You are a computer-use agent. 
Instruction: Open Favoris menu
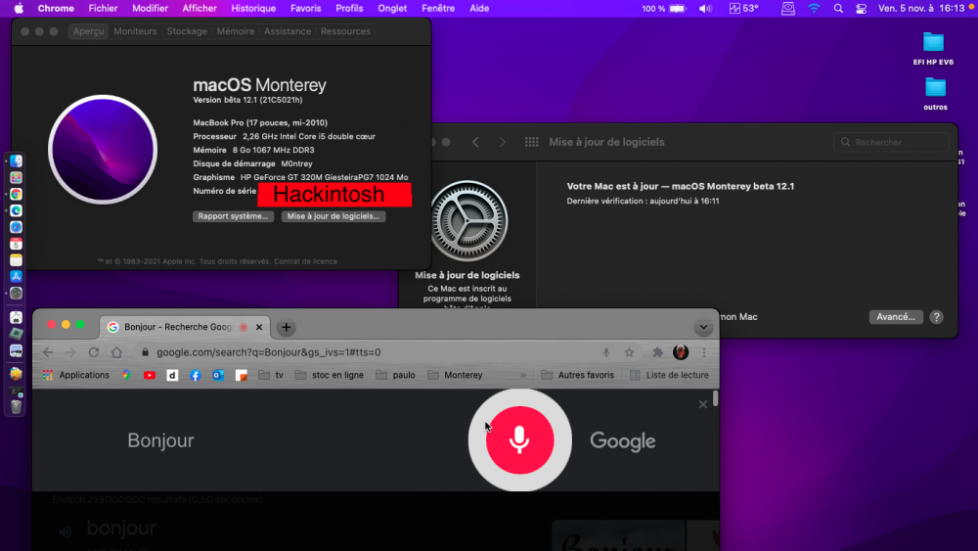pos(305,8)
